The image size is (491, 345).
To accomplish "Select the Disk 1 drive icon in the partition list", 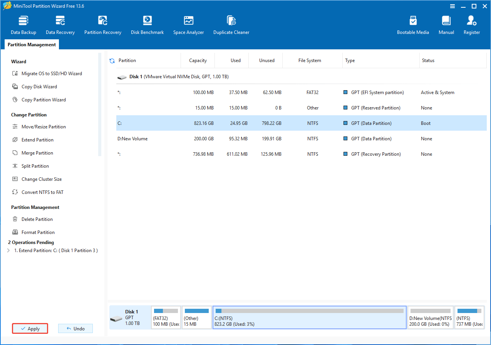I will coord(122,77).
